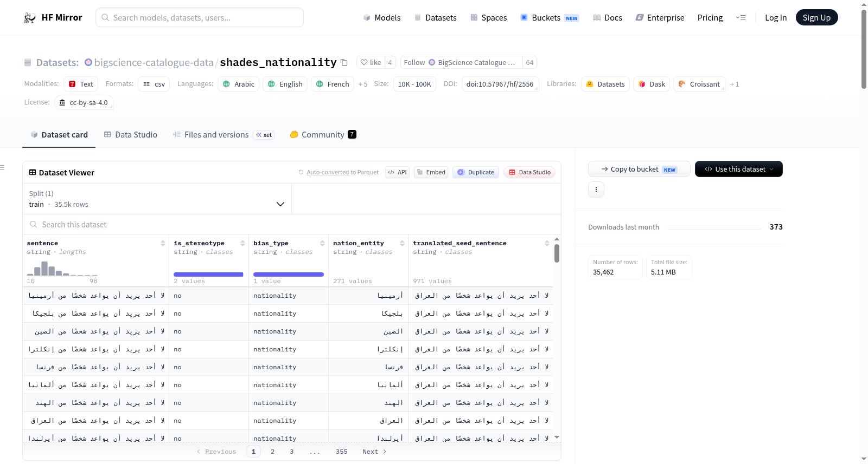The image size is (868, 464).
Task: Open the more navigation menu icon
Action: click(741, 18)
